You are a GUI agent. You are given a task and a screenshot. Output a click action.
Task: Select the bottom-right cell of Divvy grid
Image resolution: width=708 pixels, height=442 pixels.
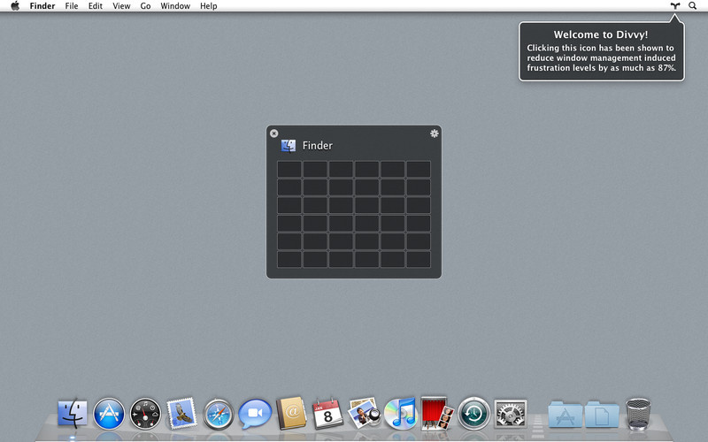[x=419, y=259]
